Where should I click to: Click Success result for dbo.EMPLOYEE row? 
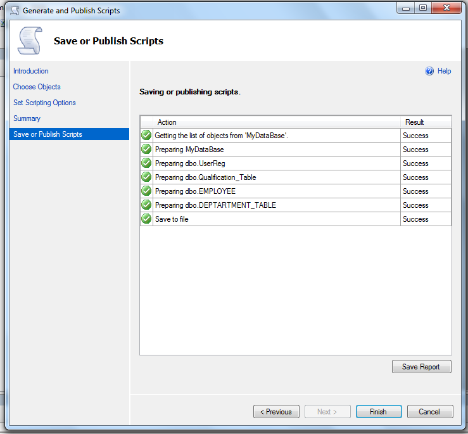(x=415, y=191)
